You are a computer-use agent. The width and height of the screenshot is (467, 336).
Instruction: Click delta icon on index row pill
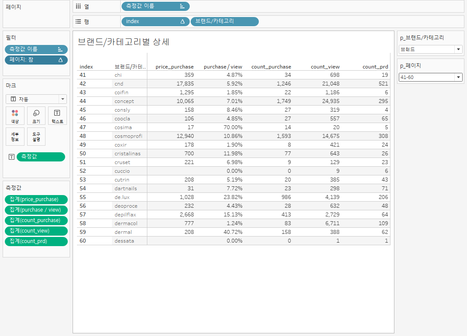point(183,21)
